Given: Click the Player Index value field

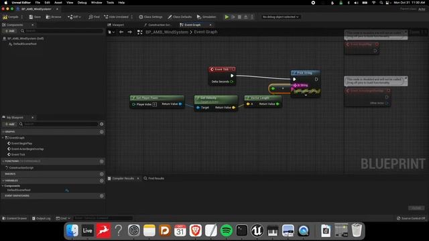Looking at the screenshot, I should coord(155,104).
